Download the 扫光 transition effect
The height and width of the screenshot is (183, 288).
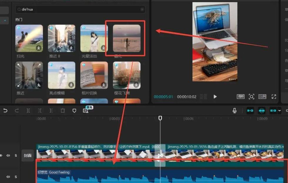[39, 48]
